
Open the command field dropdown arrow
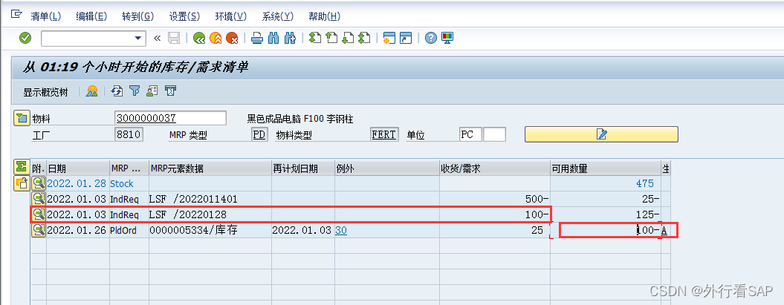[x=138, y=38]
